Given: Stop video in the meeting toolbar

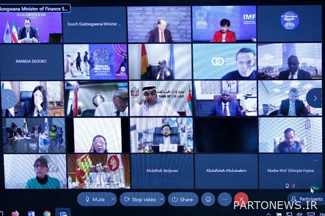Looking at the screenshot, I should [x=138, y=199].
